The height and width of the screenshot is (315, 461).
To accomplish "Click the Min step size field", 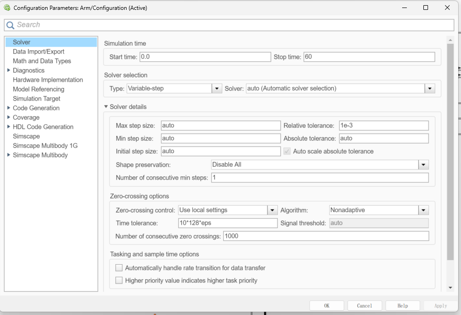I will click(221, 138).
